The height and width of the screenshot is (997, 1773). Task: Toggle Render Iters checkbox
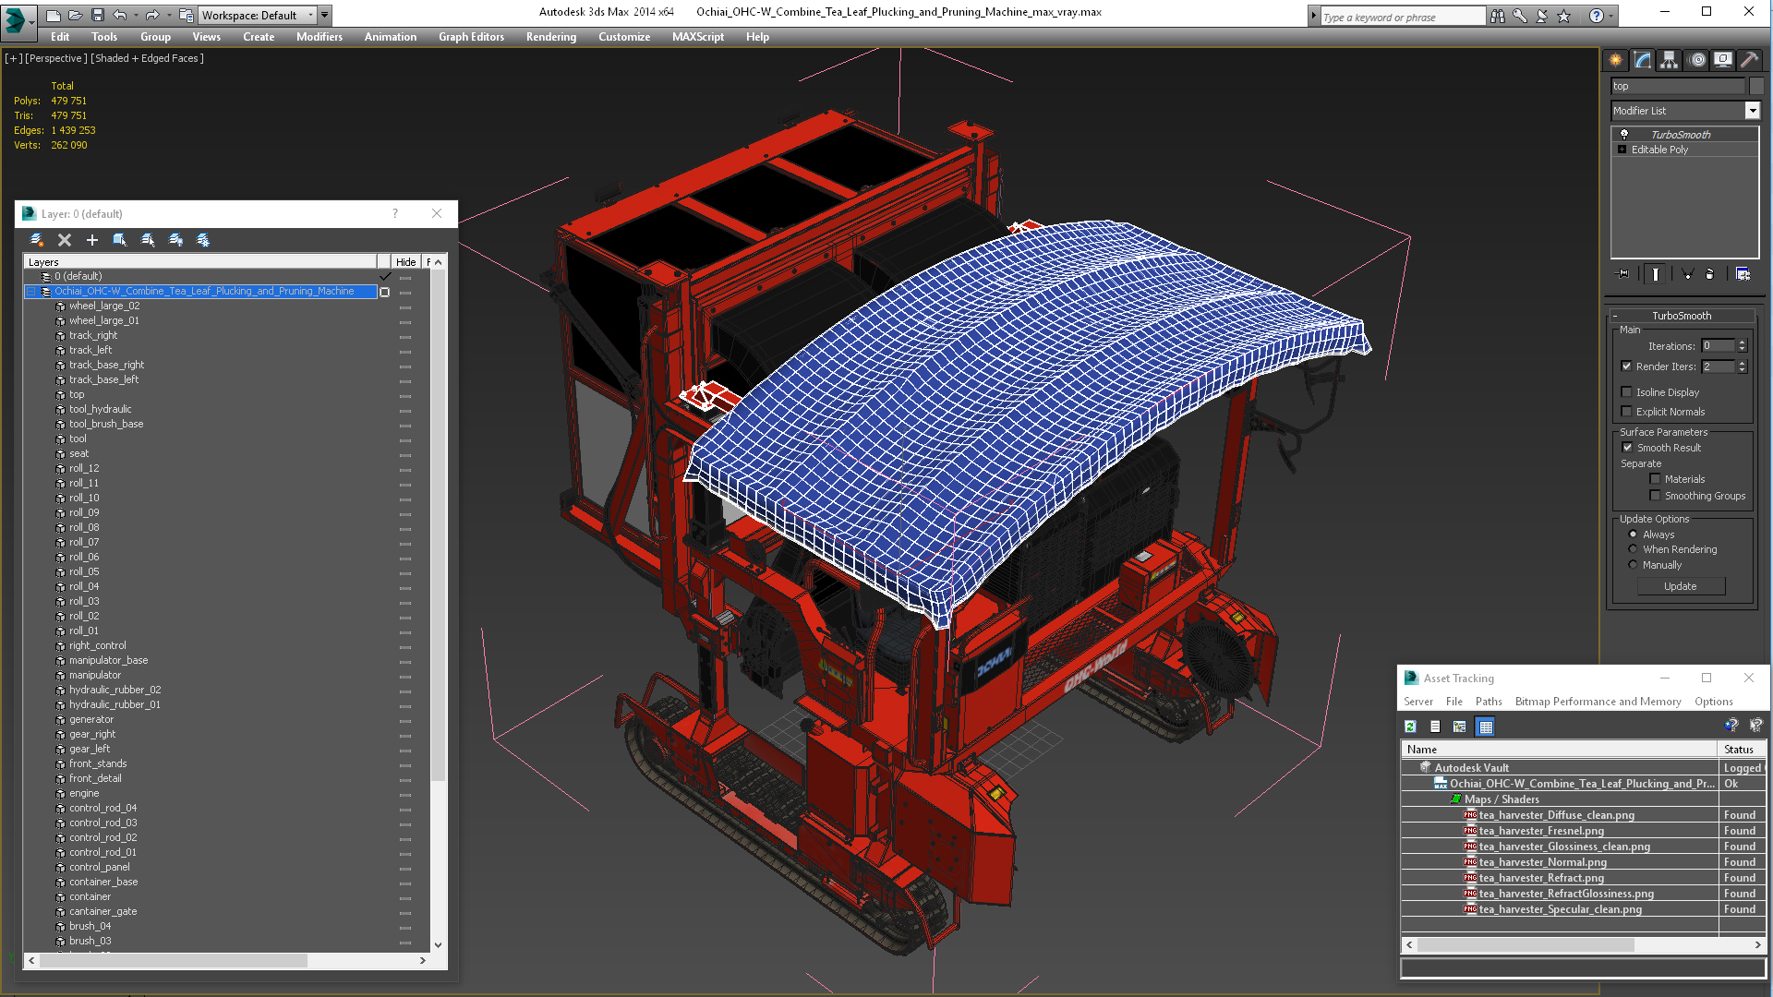(1627, 366)
